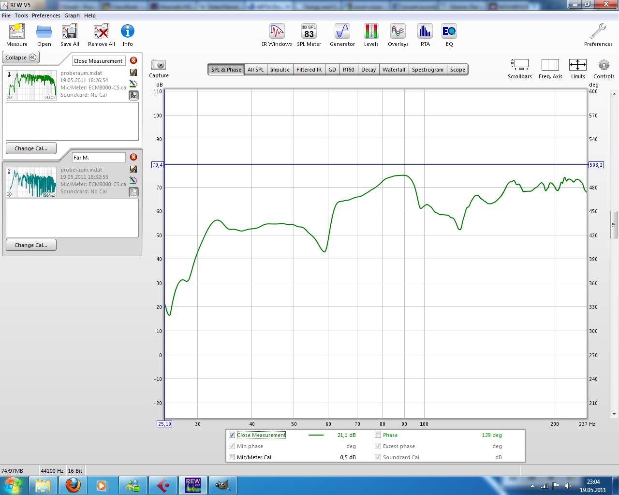Screen dimensions: 619x495
Task: Remove the Far M. measurement
Action: tap(133, 157)
